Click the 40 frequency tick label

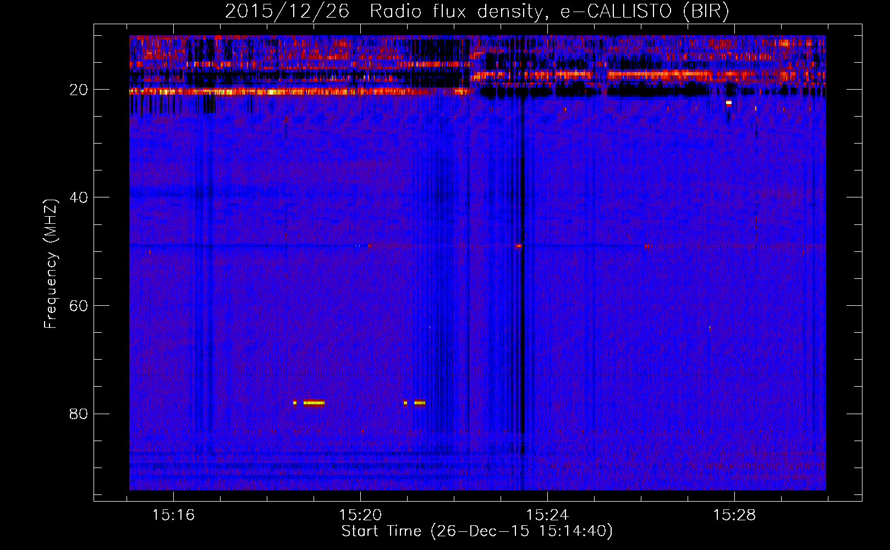click(x=79, y=197)
